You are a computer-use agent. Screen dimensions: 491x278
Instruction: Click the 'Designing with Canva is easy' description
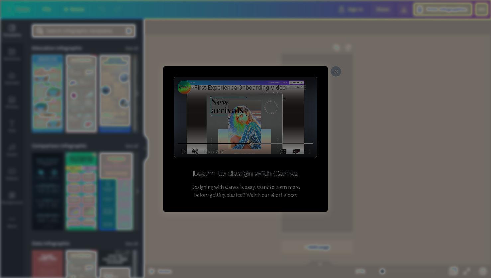pyautogui.click(x=245, y=191)
